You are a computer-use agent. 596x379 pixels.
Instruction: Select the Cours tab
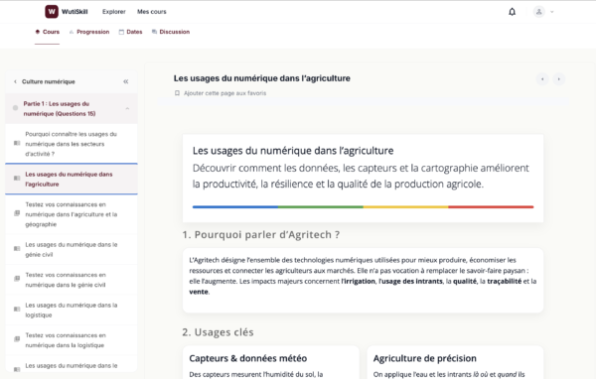(x=47, y=32)
